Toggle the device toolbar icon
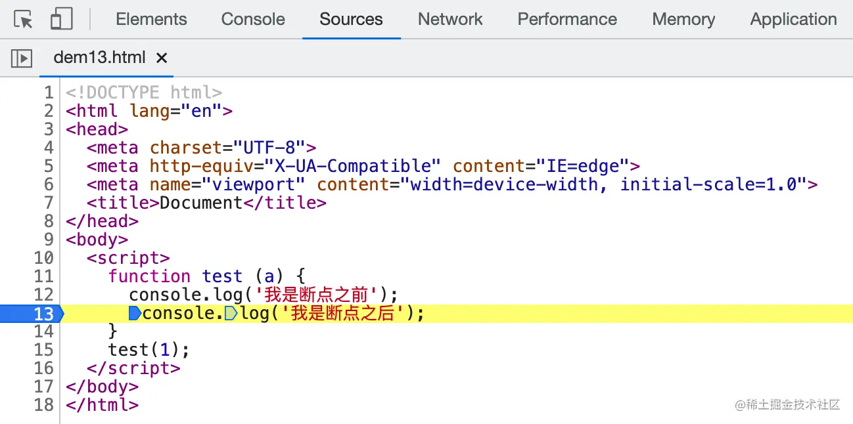Screen dimensions: 853x424 point(61,20)
